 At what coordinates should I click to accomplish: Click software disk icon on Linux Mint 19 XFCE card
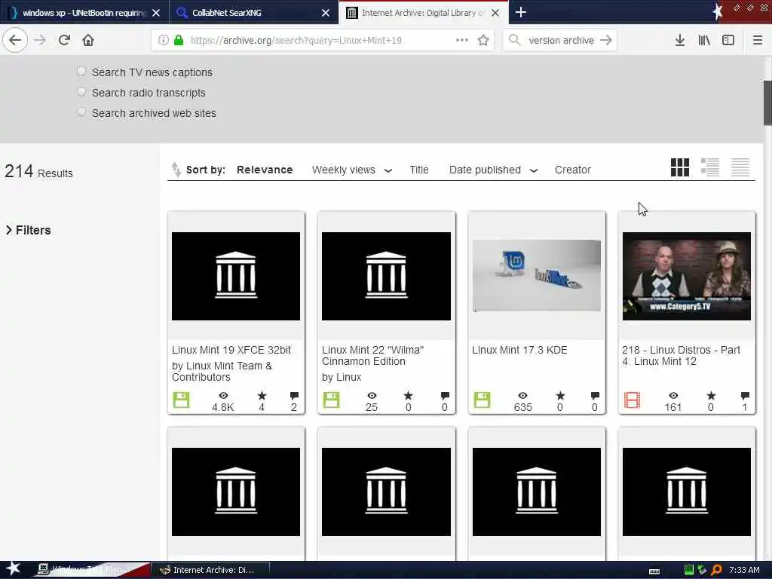[181, 400]
